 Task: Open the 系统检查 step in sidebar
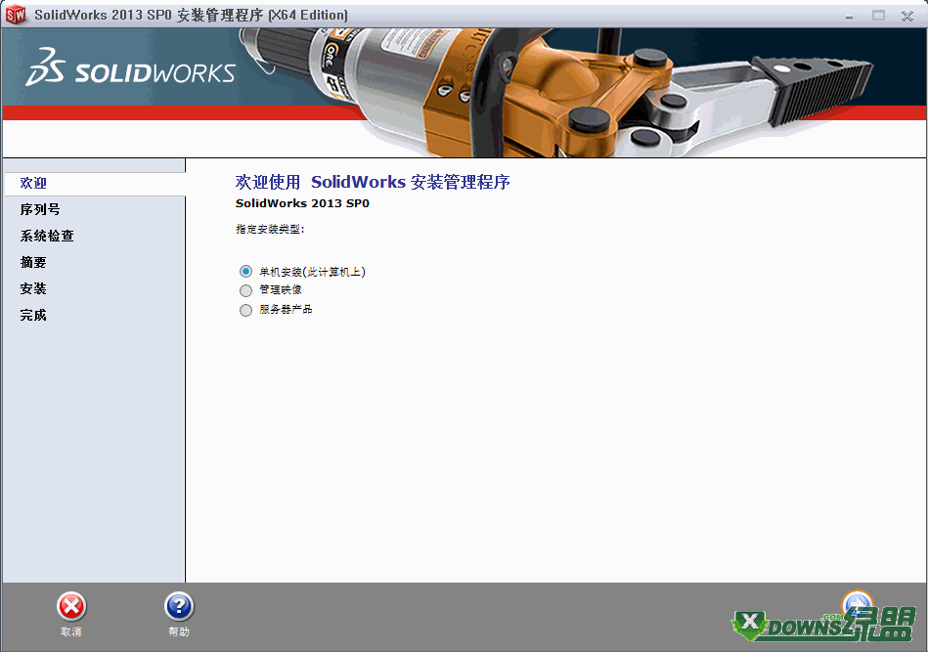[x=47, y=237]
